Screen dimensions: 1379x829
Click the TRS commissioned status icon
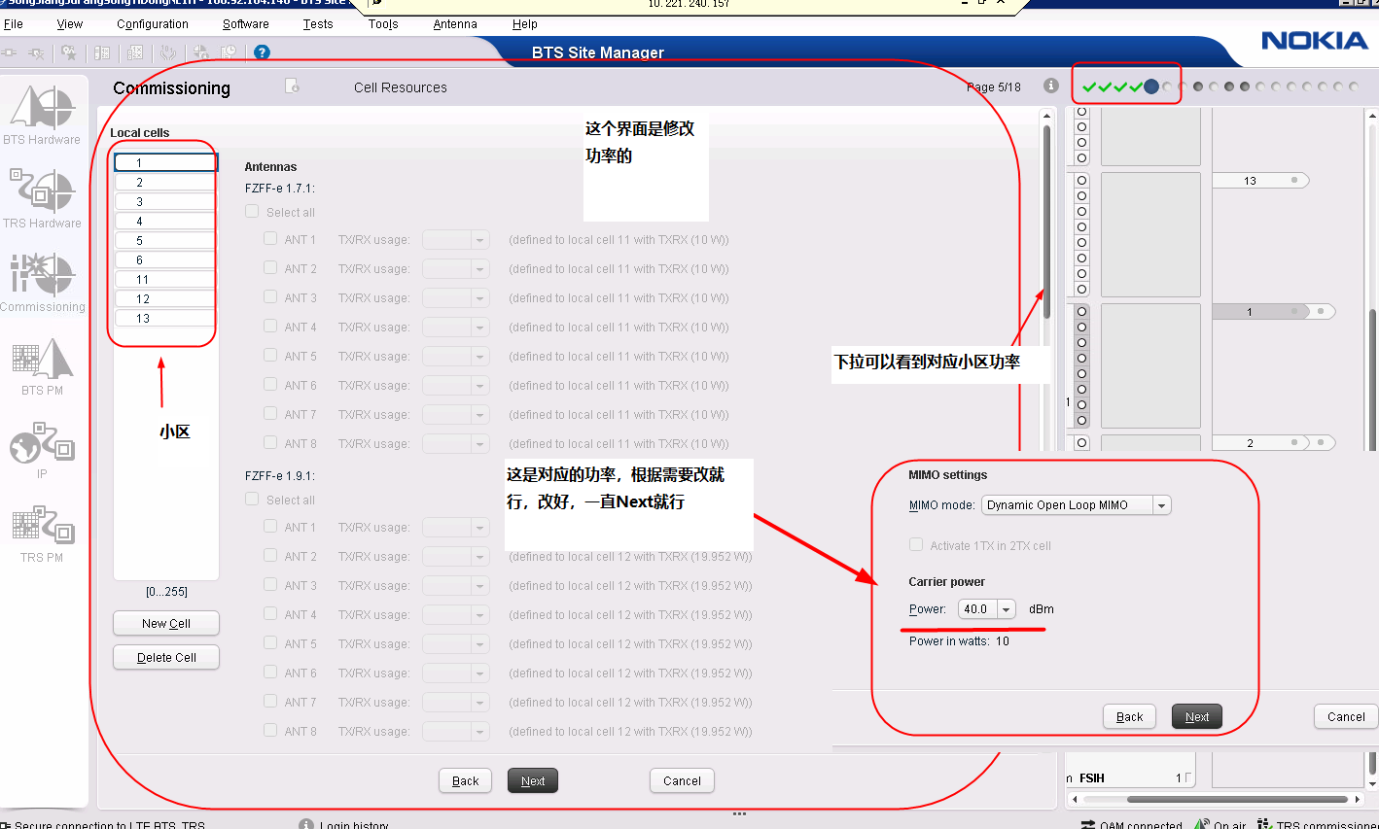(x=1264, y=825)
